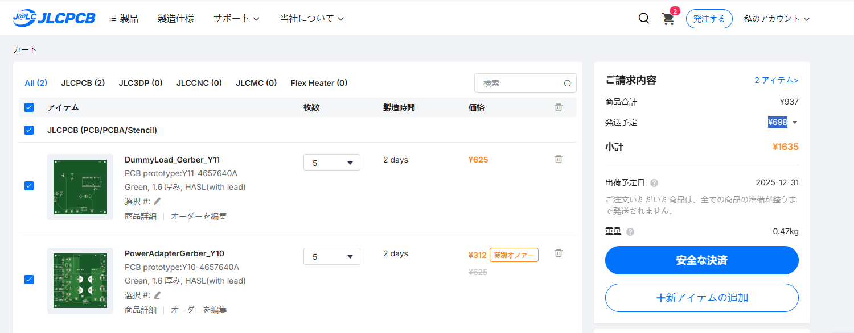The width and height of the screenshot is (854, 333).
Task: Toggle the DummyLoad_Gerber_Y11 item checkbox
Action: pos(29,186)
